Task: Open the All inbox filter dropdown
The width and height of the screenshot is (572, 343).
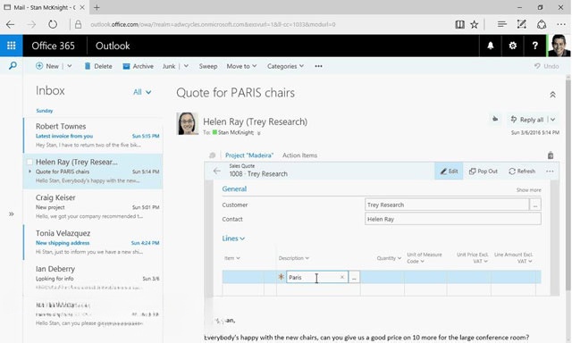Action: point(142,92)
